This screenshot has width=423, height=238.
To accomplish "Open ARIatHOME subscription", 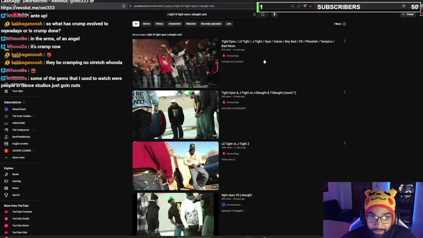I will click(19, 123).
